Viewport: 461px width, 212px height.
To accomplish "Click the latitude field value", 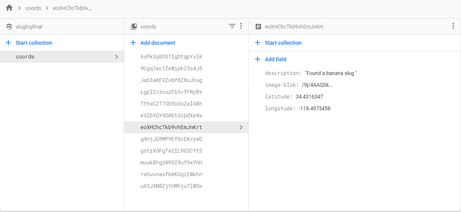I will coord(309,97).
